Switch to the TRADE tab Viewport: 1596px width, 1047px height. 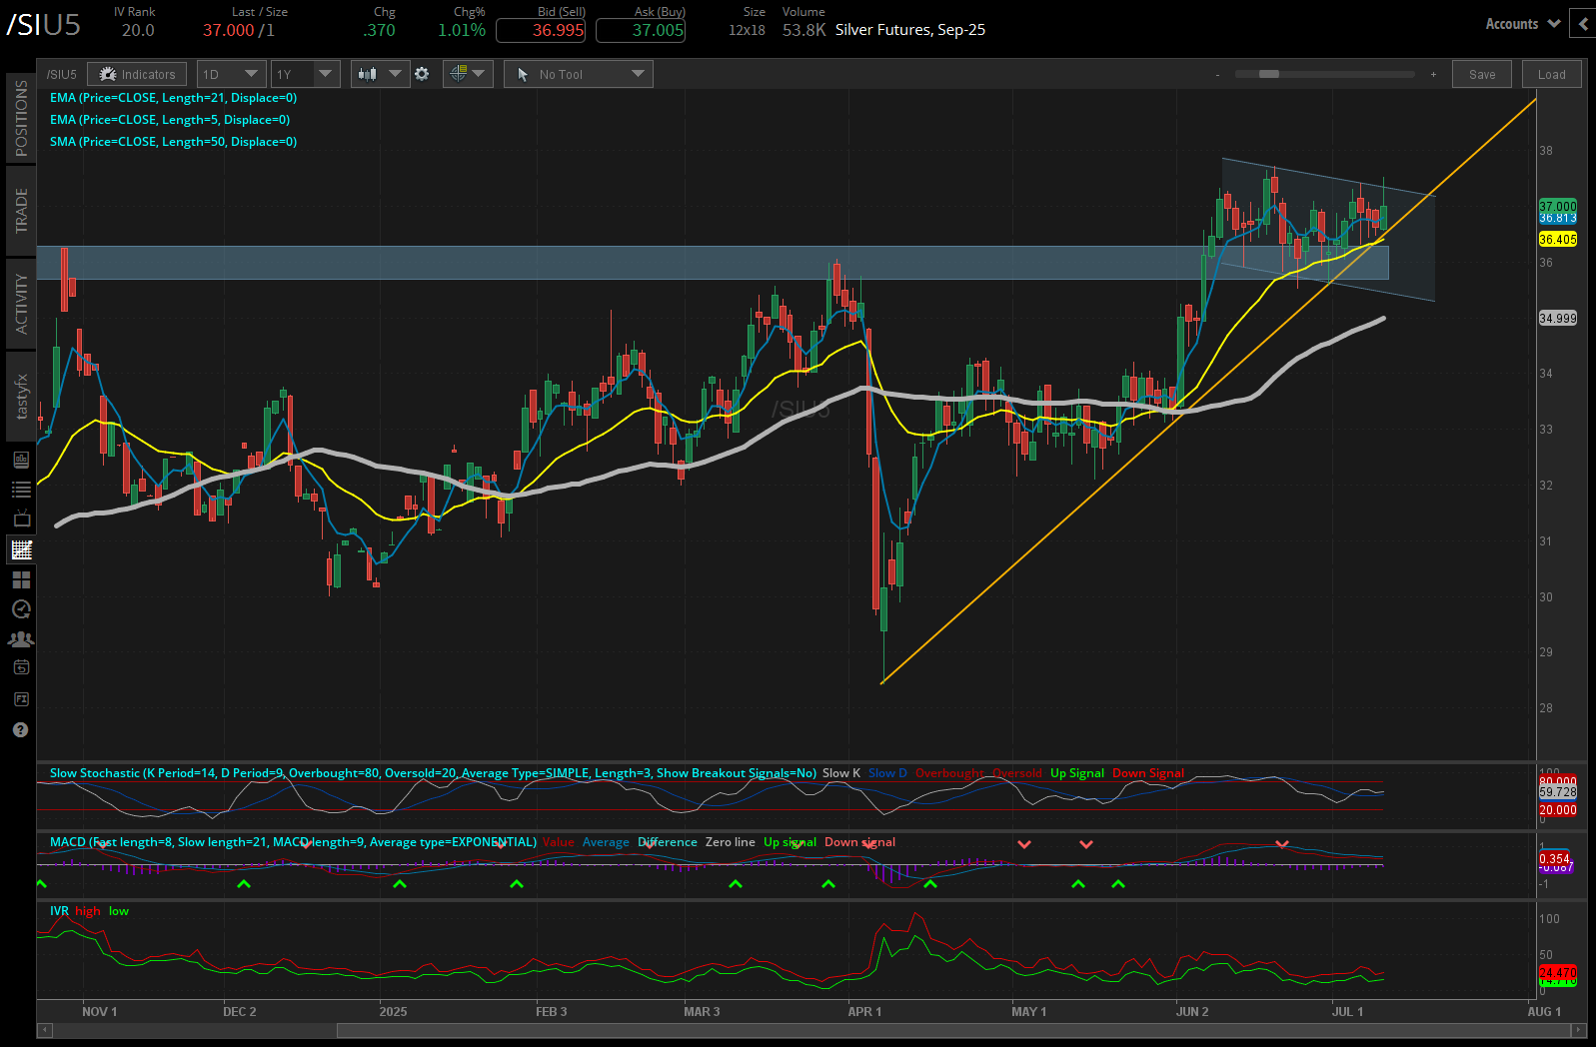pos(21,211)
